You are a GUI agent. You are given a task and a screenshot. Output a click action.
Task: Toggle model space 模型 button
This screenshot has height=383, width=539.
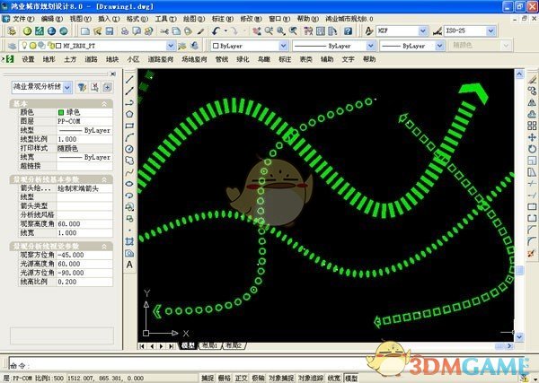pyautogui.click(x=351, y=378)
